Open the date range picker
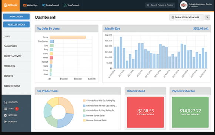The image size is (215, 135). coord(186,17)
